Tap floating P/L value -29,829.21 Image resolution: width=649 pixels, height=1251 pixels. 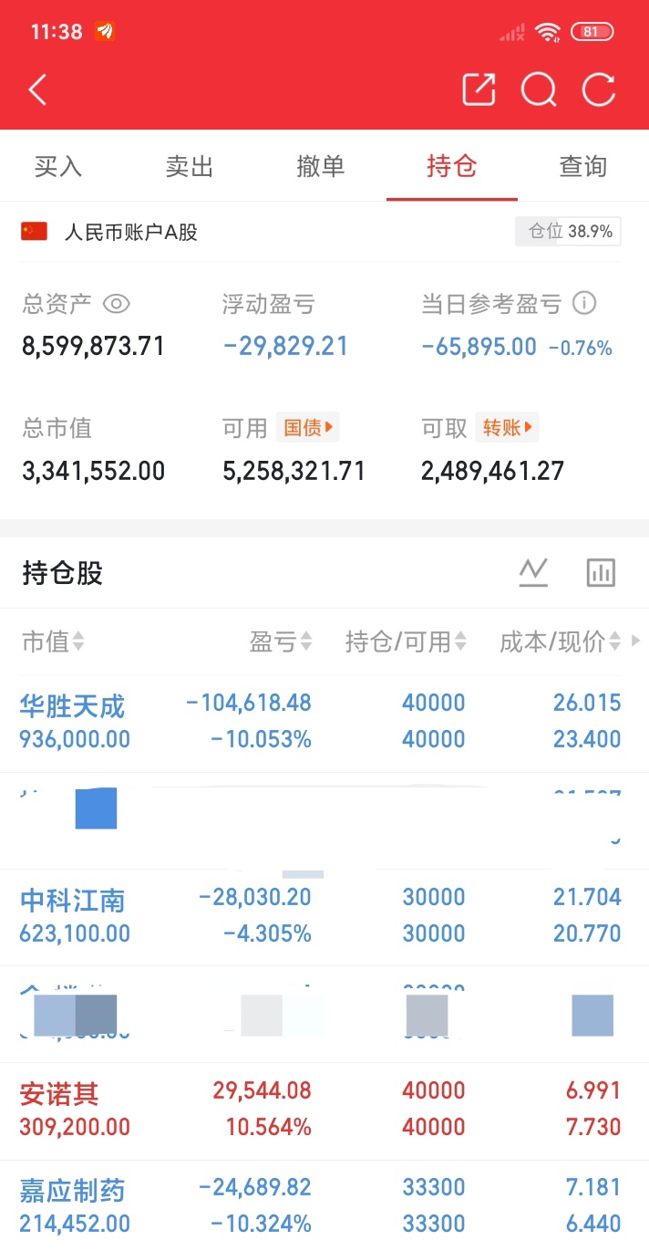click(x=285, y=346)
